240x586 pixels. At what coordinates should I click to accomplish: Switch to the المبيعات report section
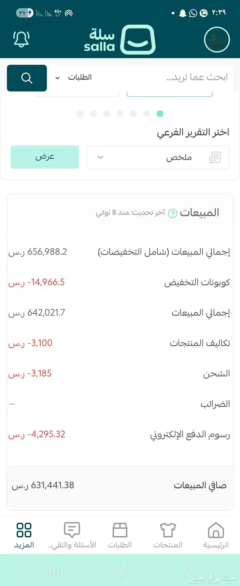tap(200, 213)
